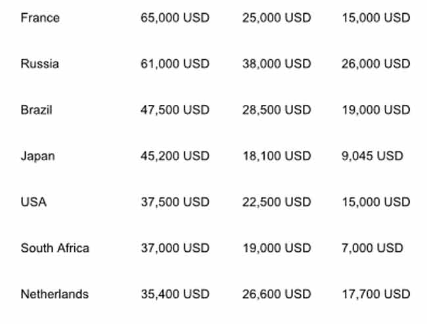
Task: Select Japan's 45,200 USD value
Action: coord(175,156)
